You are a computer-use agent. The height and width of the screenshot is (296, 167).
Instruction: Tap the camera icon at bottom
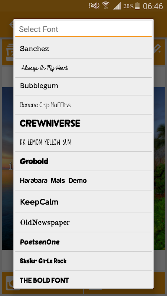(10, 283)
